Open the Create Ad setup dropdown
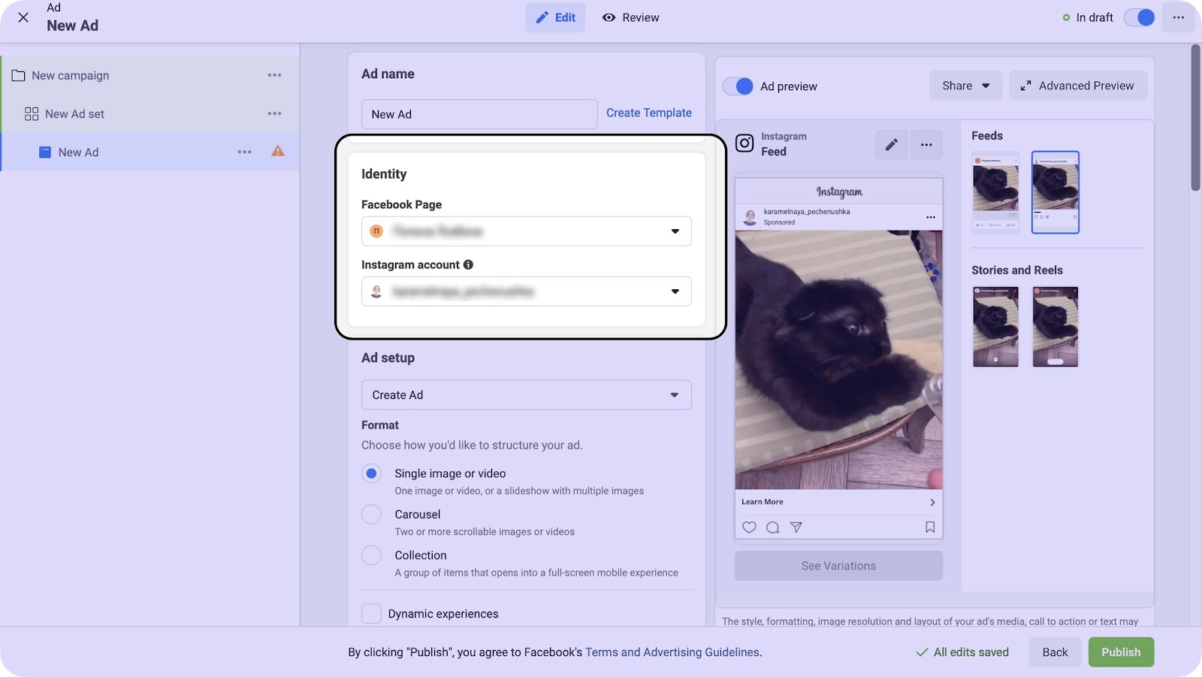Image resolution: width=1202 pixels, height=677 pixels. 526,395
